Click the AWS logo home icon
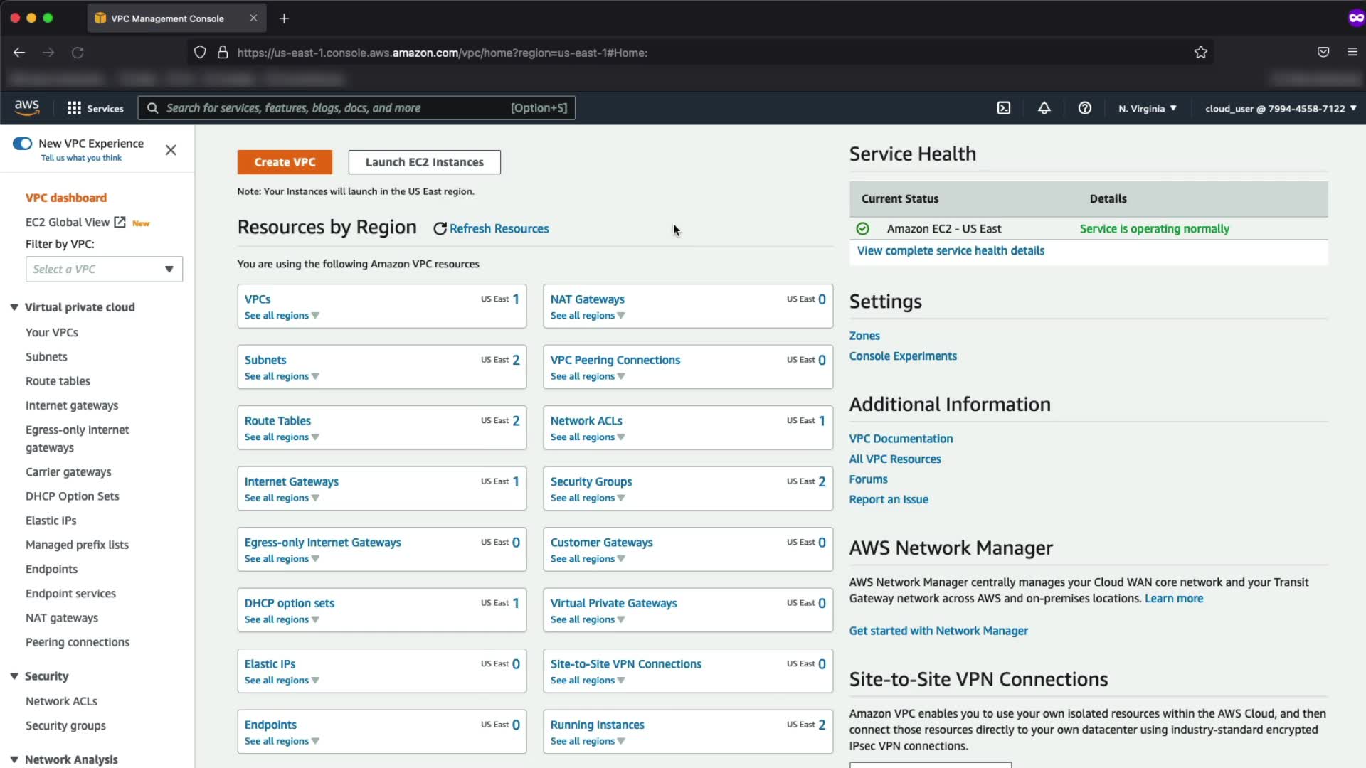Screen dimensions: 1366x768 (27, 107)
